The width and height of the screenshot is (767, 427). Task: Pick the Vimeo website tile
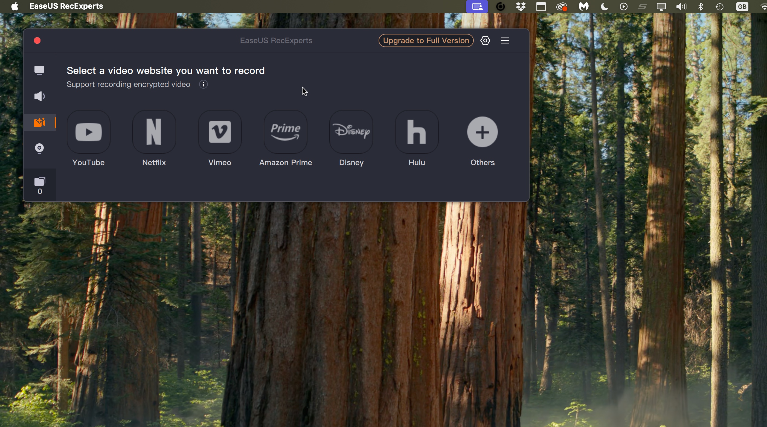click(220, 132)
